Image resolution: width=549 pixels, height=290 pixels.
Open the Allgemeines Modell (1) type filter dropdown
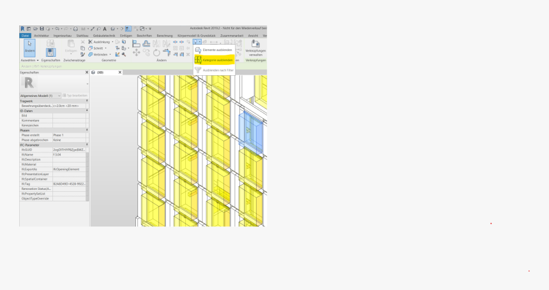point(40,96)
